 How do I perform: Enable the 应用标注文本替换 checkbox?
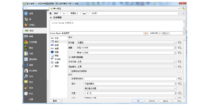[70, 71]
